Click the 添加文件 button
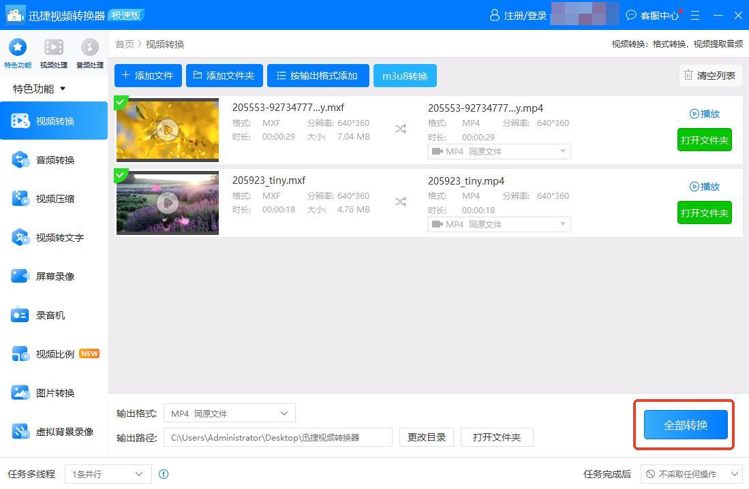Image resolution: width=749 pixels, height=489 pixels. coord(148,76)
